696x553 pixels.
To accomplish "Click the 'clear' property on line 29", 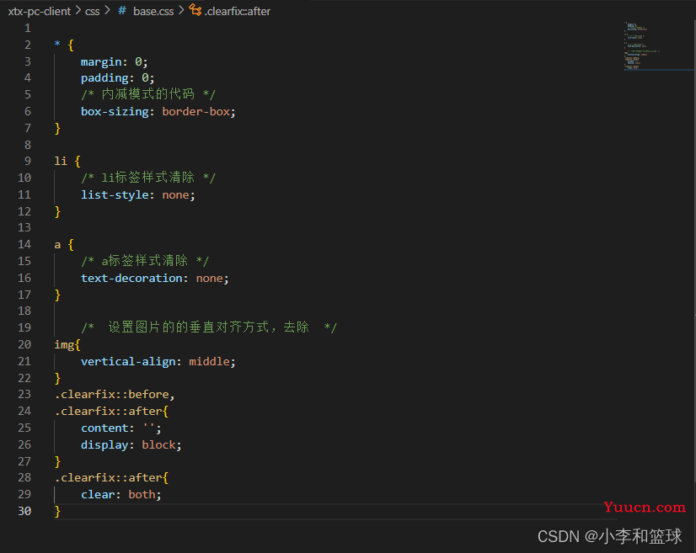I will click(x=98, y=494).
